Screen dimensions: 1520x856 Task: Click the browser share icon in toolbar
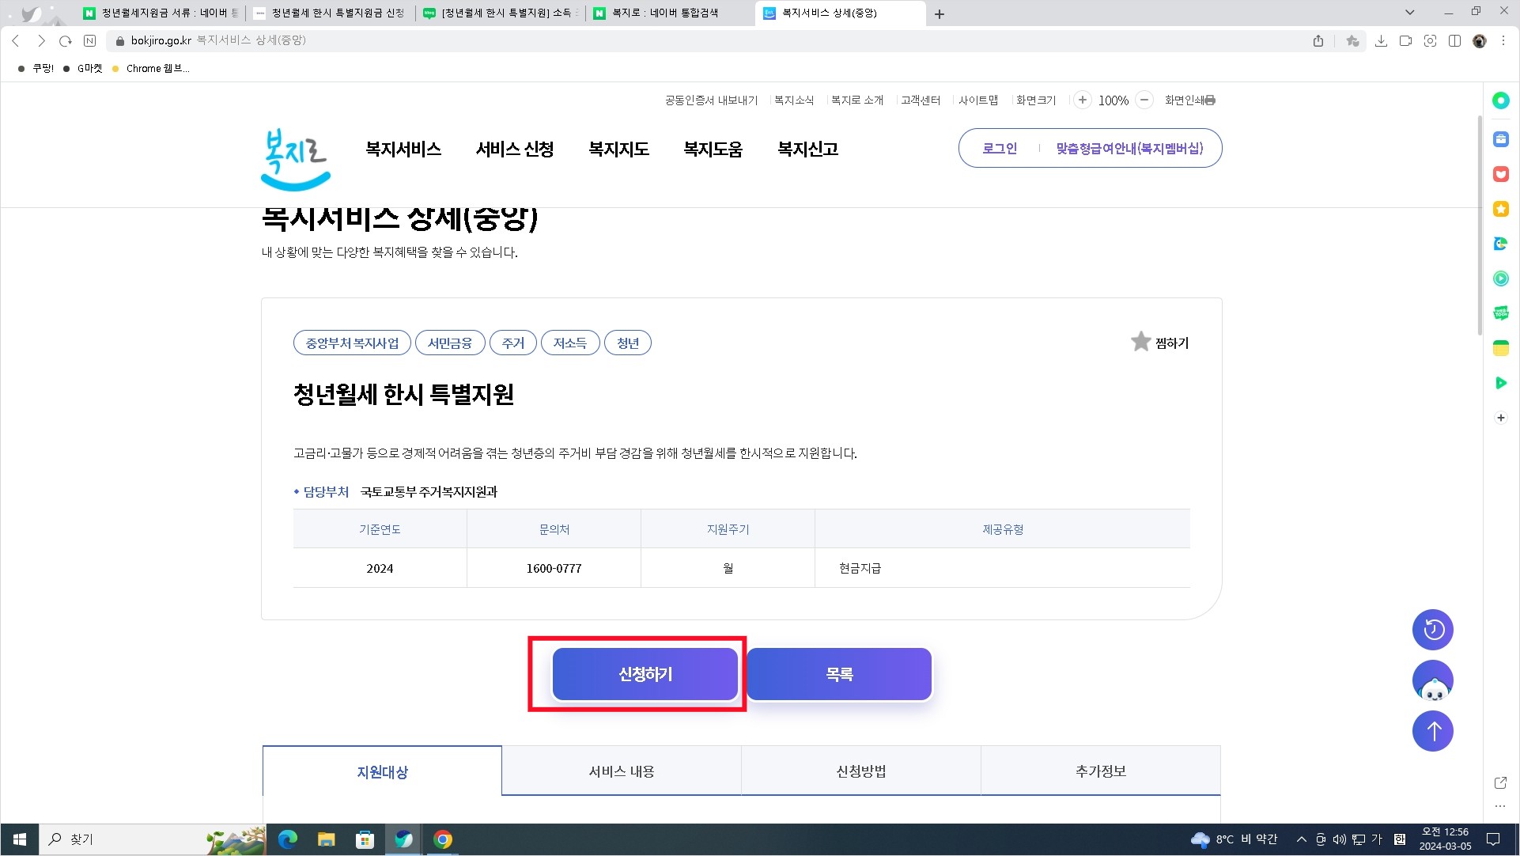point(1318,40)
